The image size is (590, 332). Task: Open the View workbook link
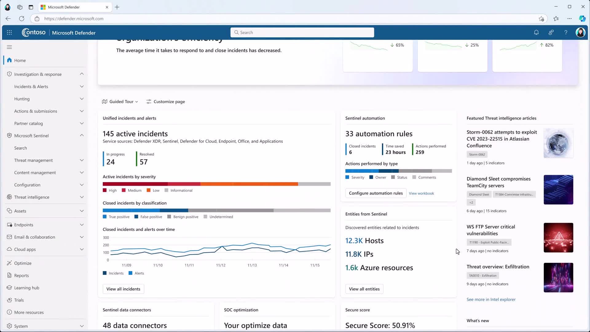click(x=421, y=193)
